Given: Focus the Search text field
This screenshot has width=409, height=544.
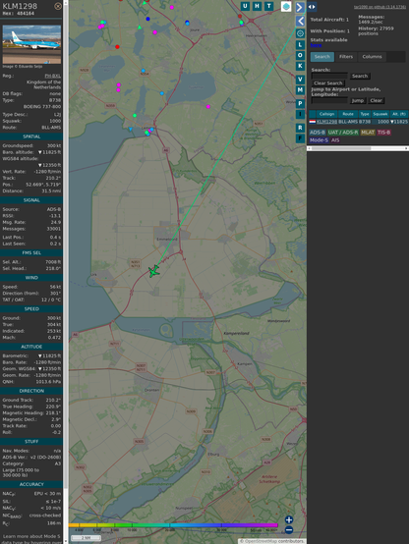Looking at the screenshot, I should pyautogui.click(x=329, y=76).
